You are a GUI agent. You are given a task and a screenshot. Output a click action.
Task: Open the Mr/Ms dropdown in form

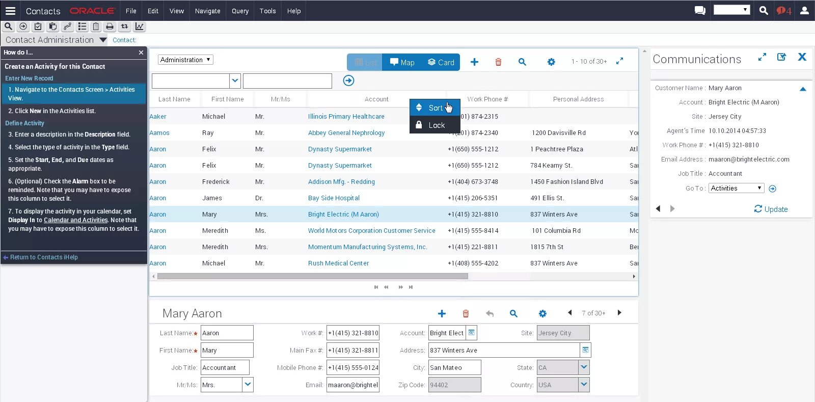point(248,385)
